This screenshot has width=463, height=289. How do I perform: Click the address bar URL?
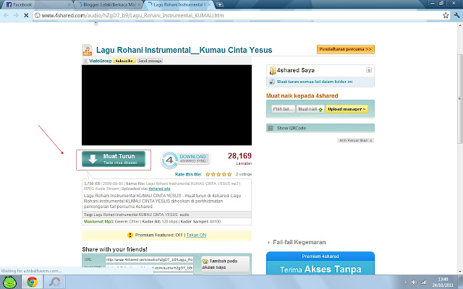(x=132, y=15)
